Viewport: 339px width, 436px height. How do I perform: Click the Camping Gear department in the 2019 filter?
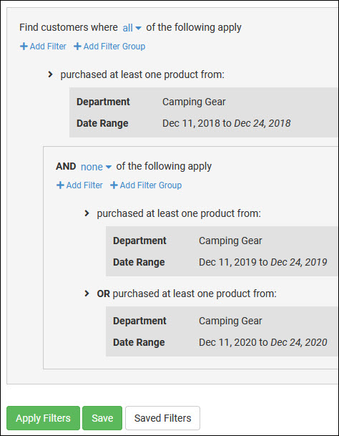230,241
